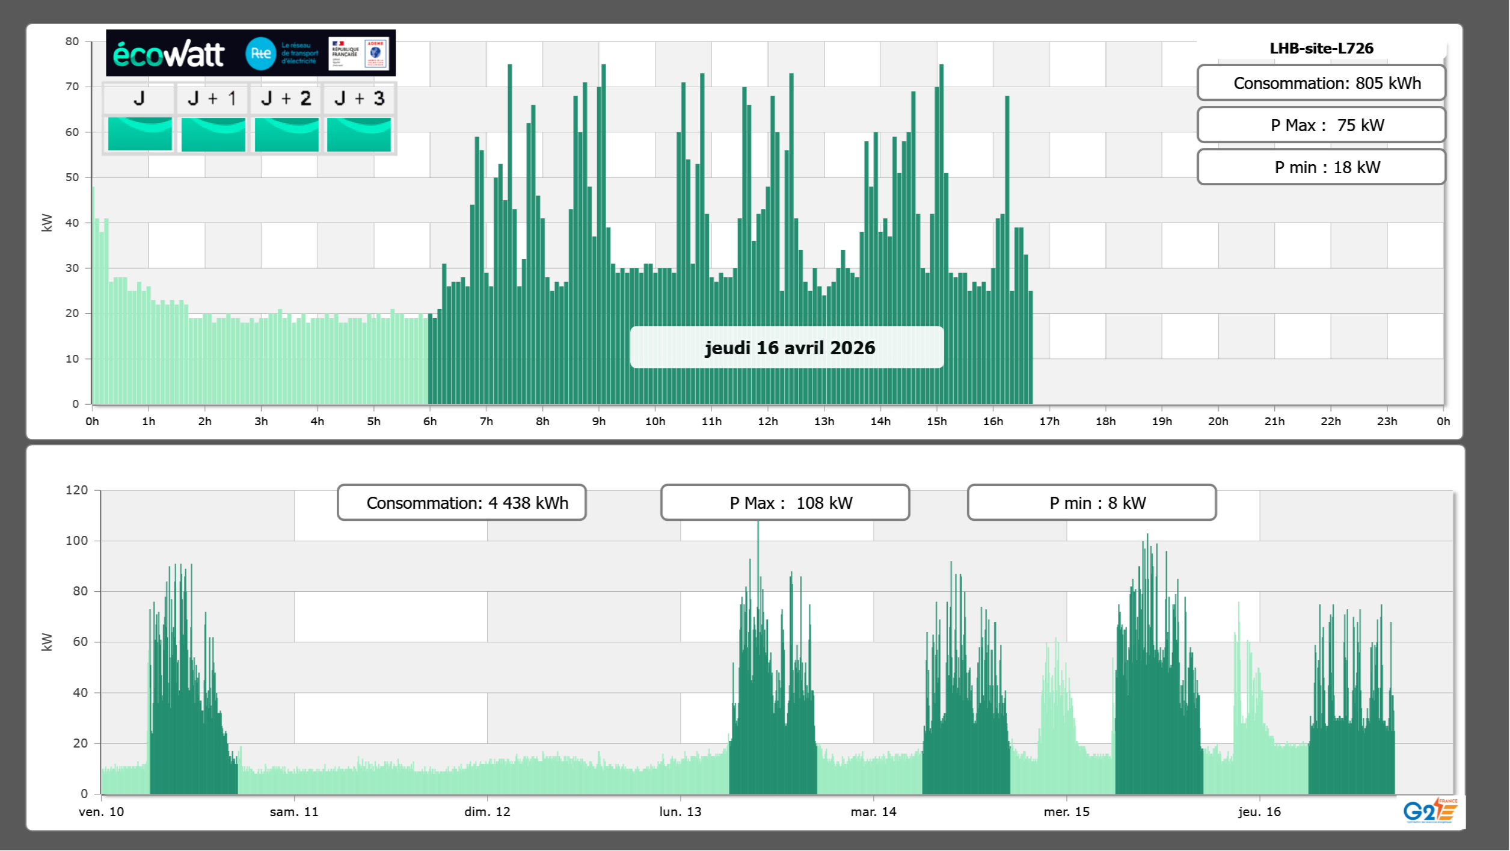Screen dimensions: 1510x851
Task: Select the green J day signal tile
Action: (x=140, y=134)
